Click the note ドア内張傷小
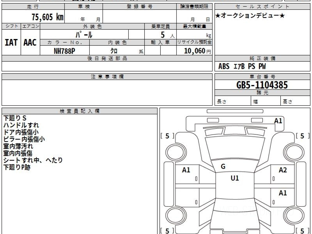 point(21,132)
